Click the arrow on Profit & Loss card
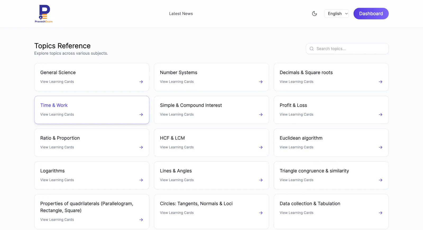 point(380,115)
